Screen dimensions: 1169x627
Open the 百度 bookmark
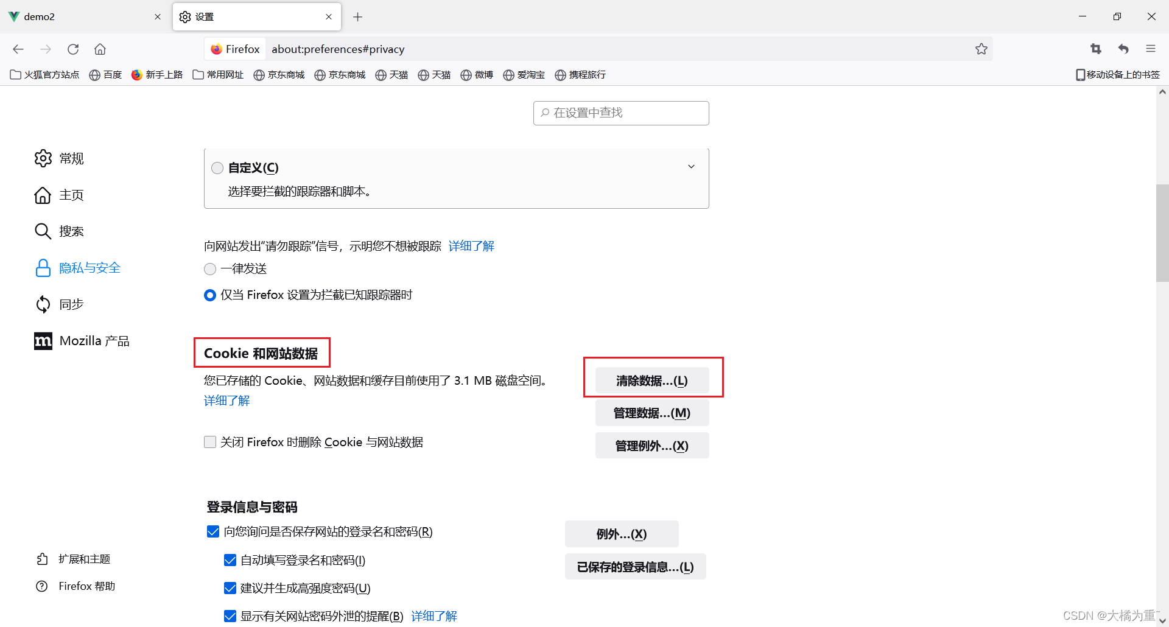(x=105, y=75)
